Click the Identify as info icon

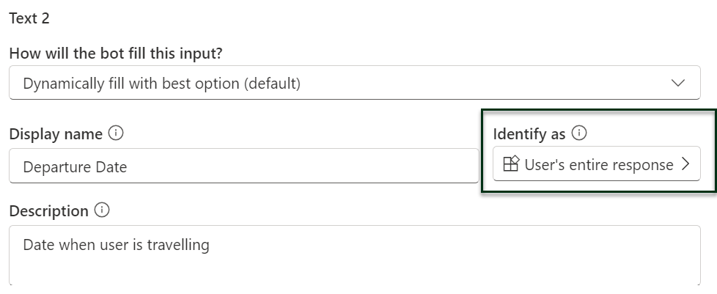pyautogui.click(x=579, y=133)
